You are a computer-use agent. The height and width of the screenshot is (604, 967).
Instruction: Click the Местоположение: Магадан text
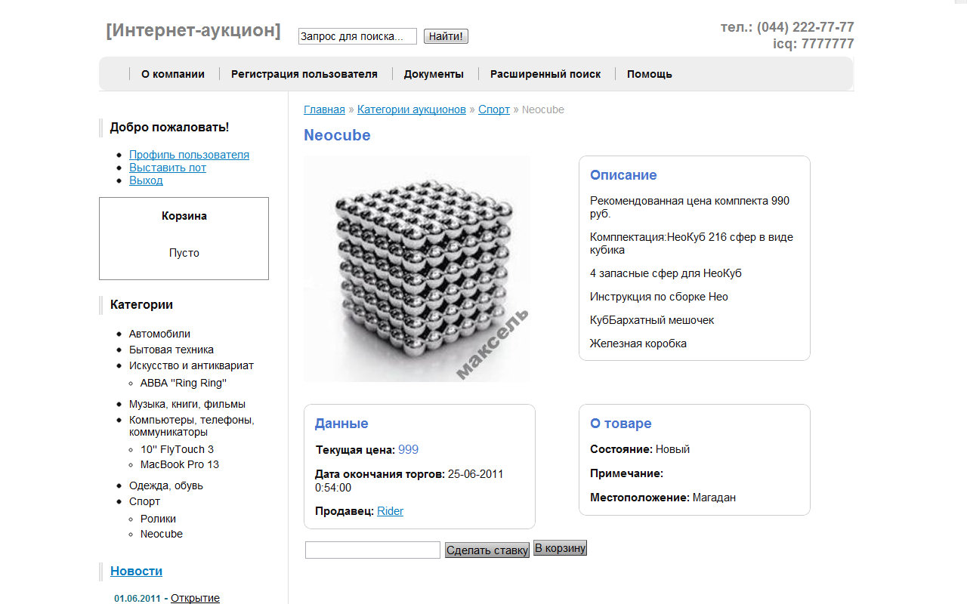pyautogui.click(x=663, y=498)
